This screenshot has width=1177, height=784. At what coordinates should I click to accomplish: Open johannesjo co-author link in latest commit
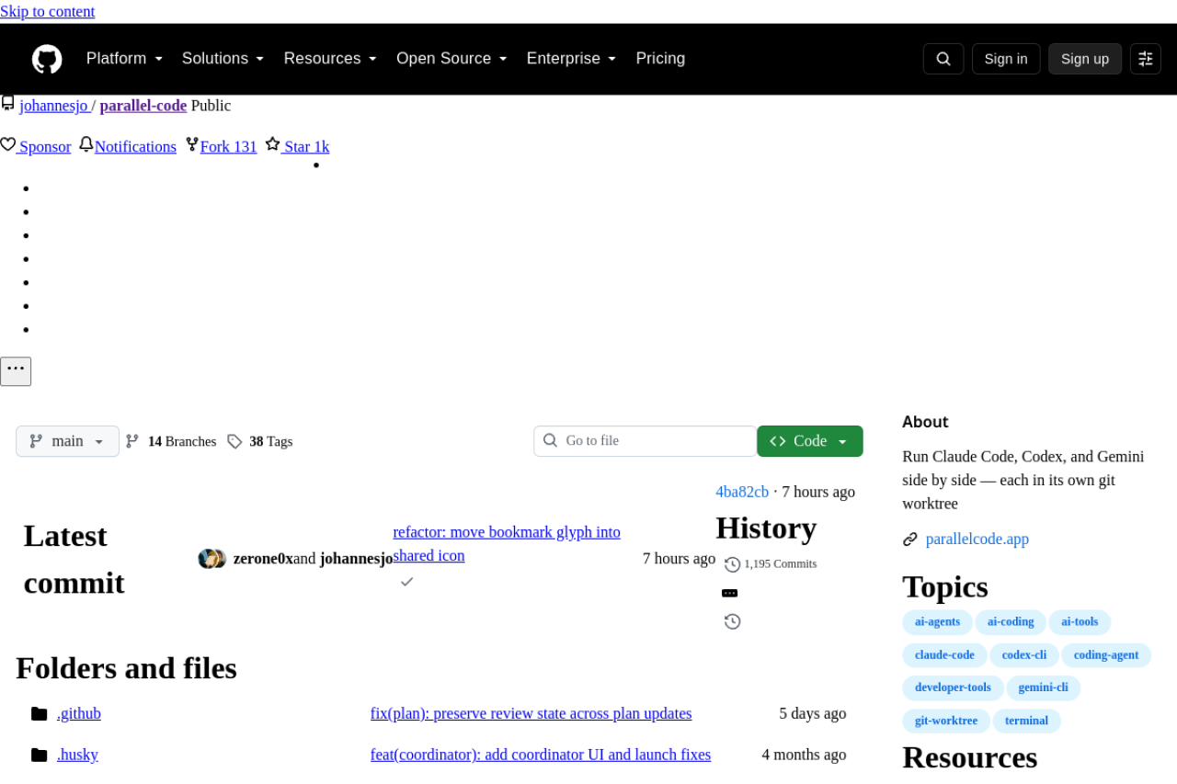pos(357,559)
